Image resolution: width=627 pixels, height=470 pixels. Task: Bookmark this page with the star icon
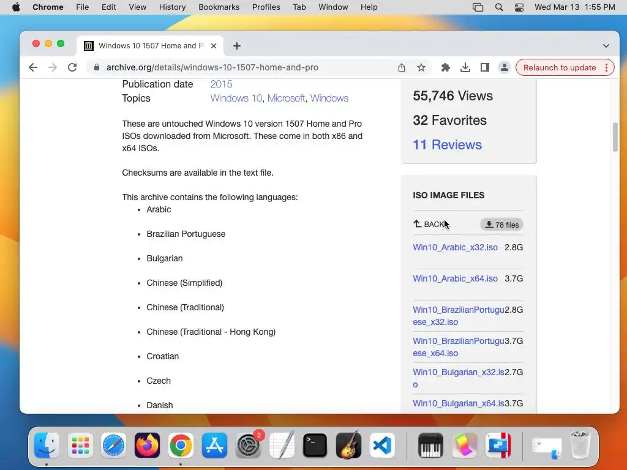421,67
